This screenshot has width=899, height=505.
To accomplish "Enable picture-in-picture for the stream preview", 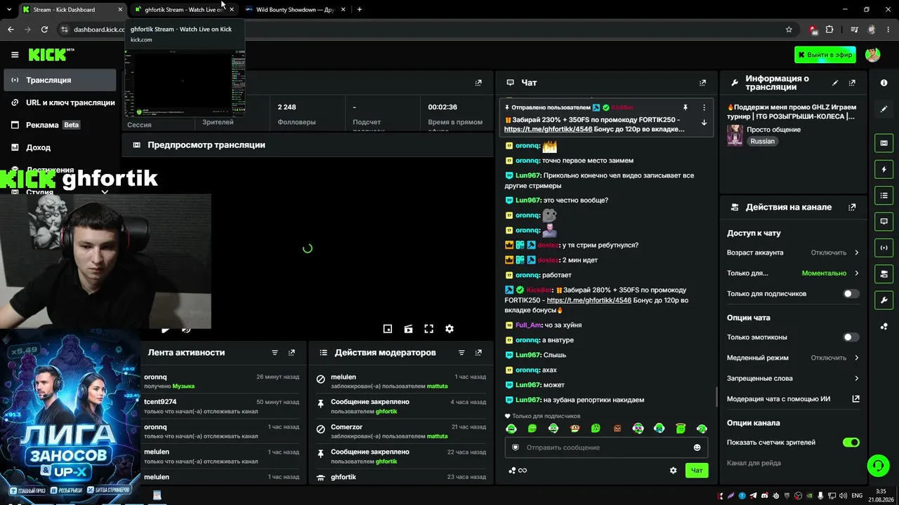I will point(387,328).
